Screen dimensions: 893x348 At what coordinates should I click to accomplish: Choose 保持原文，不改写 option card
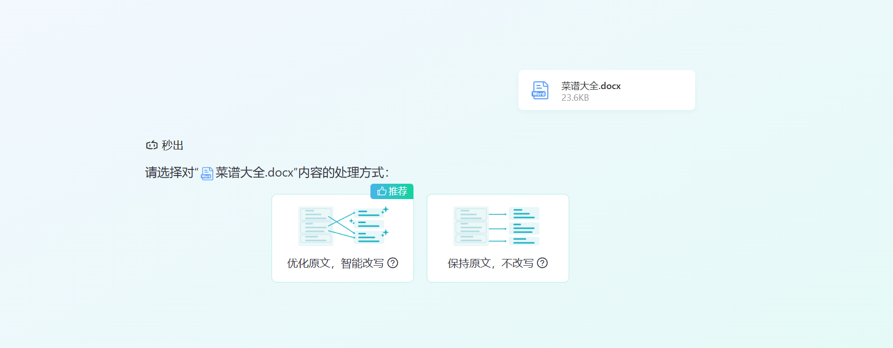point(498,238)
